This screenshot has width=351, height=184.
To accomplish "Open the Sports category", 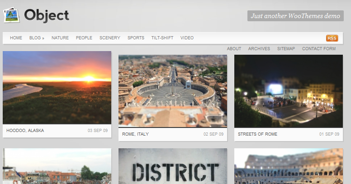I will point(136,38).
